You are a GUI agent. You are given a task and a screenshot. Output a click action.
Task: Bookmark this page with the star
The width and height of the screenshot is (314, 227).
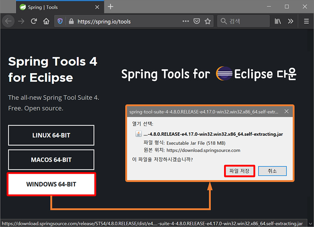pyautogui.click(x=208, y=21)
